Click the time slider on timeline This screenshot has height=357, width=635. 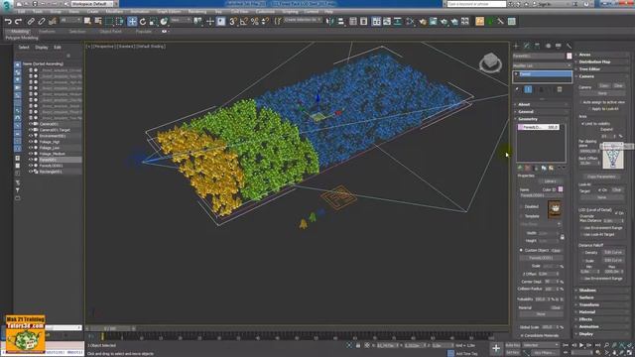point(110,328)
